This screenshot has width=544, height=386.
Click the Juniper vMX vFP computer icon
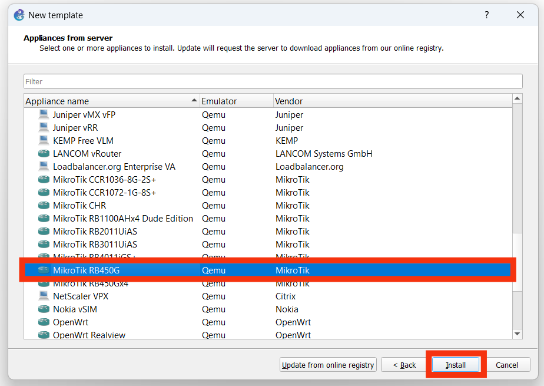pyautogui.click(x=44, y=115)
